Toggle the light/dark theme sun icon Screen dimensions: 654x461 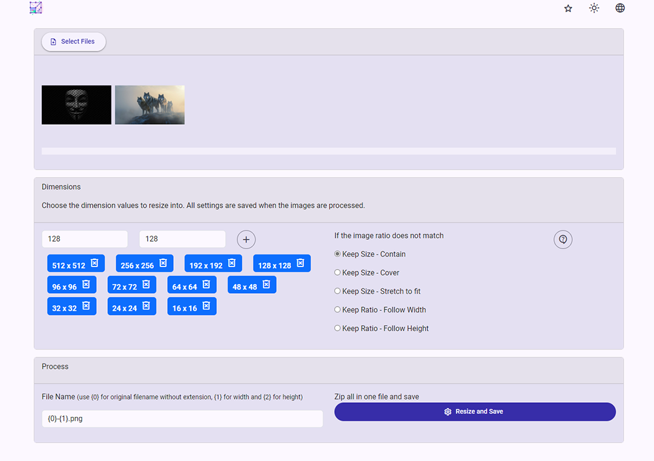click(594, 8)
